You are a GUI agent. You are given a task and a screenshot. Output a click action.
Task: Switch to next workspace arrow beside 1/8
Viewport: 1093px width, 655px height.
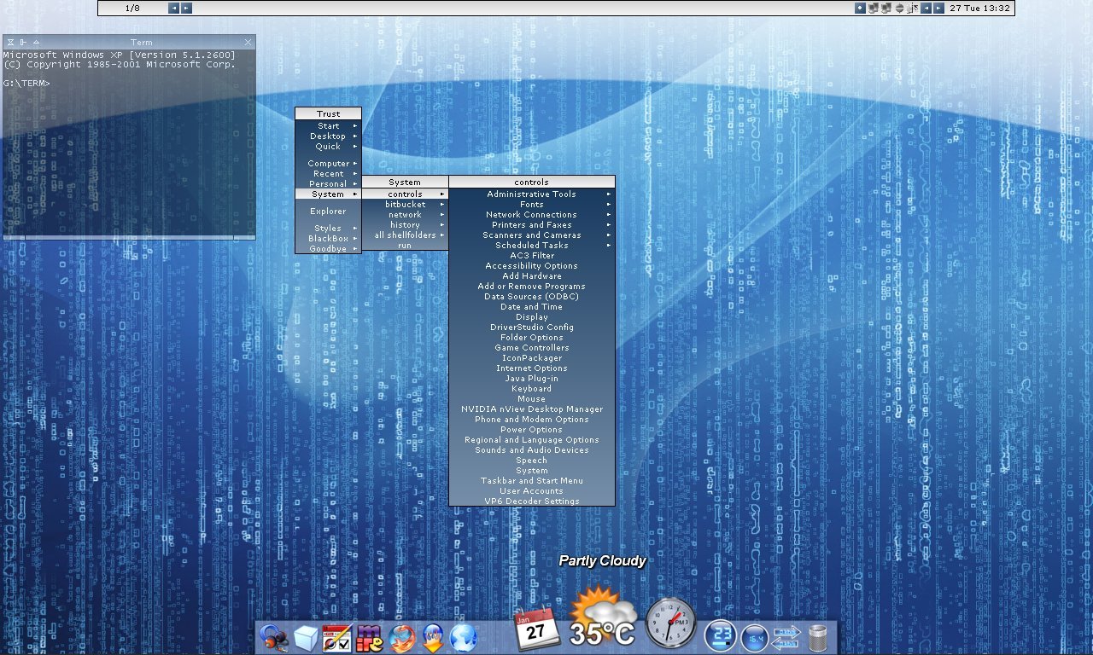[186, 8]
